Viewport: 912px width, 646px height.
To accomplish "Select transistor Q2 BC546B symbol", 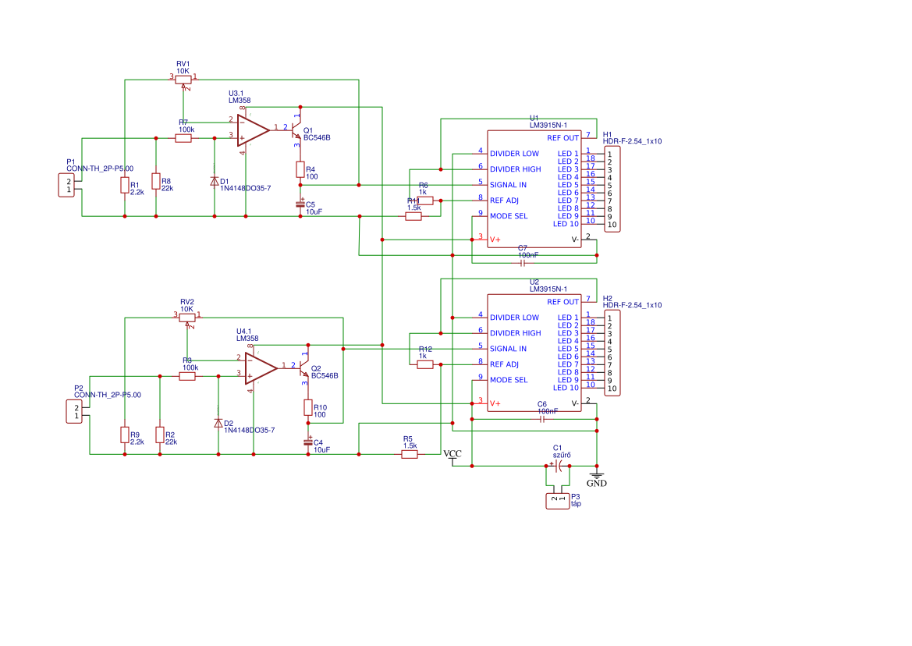I will point(304,368).
